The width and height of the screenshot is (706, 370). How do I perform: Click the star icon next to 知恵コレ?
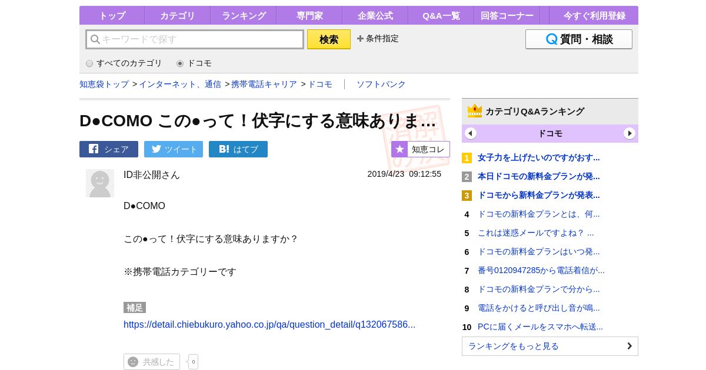pos(399,149)
